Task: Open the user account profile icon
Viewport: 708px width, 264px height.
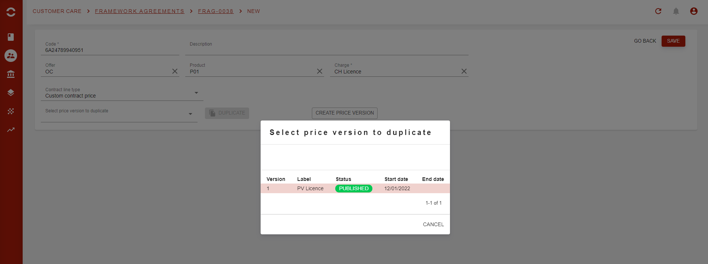Action: click(694, 11)
